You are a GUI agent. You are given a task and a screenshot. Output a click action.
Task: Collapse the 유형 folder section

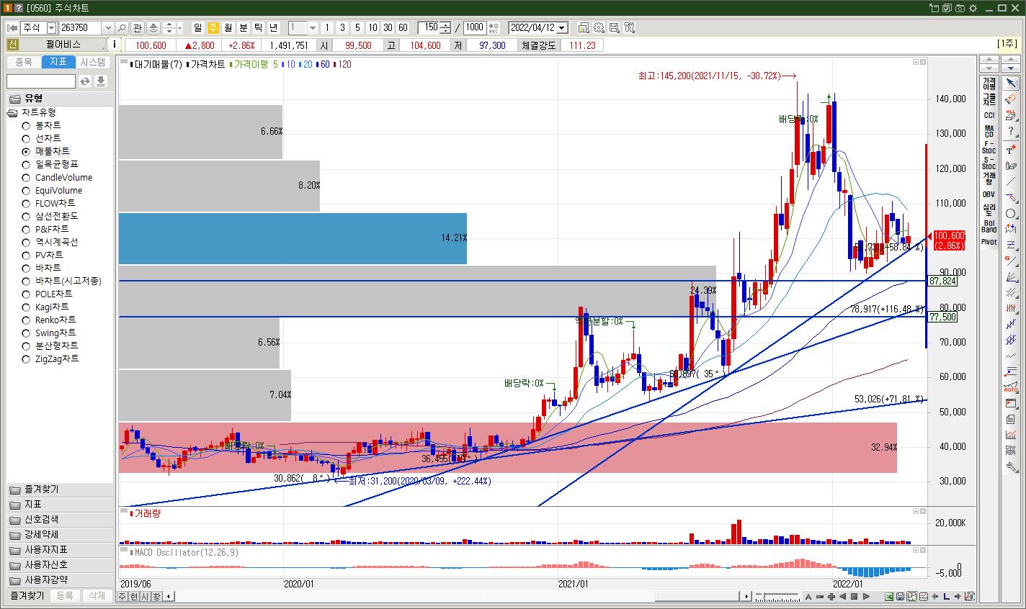coord(61,99)
